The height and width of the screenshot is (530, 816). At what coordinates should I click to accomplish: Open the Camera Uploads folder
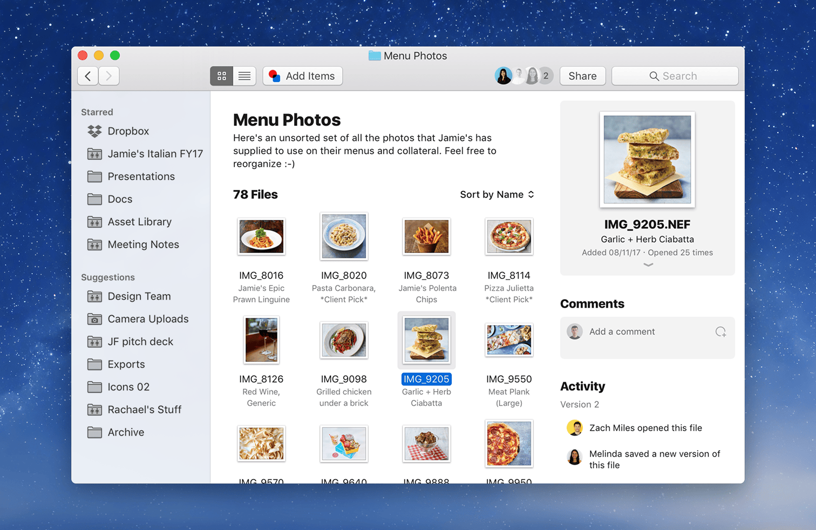148,319
